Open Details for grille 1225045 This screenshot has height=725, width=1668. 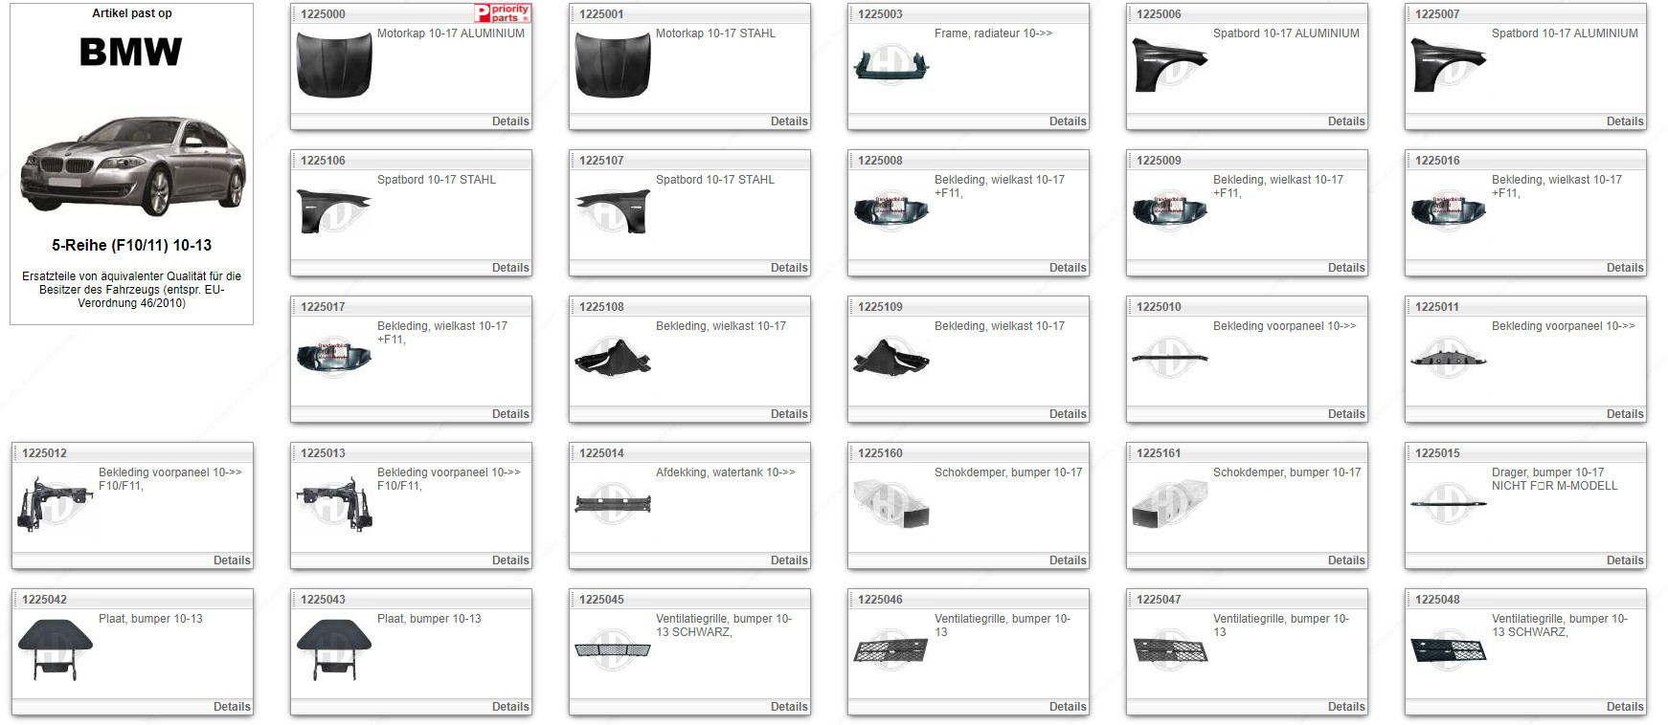coord(789,707)
